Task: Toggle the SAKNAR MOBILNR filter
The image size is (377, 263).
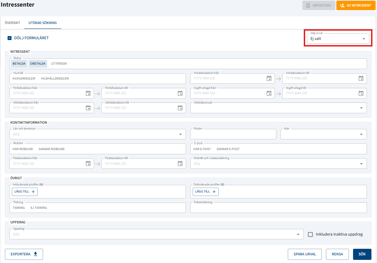Action: pyautogui.click(x=51, y=149)
